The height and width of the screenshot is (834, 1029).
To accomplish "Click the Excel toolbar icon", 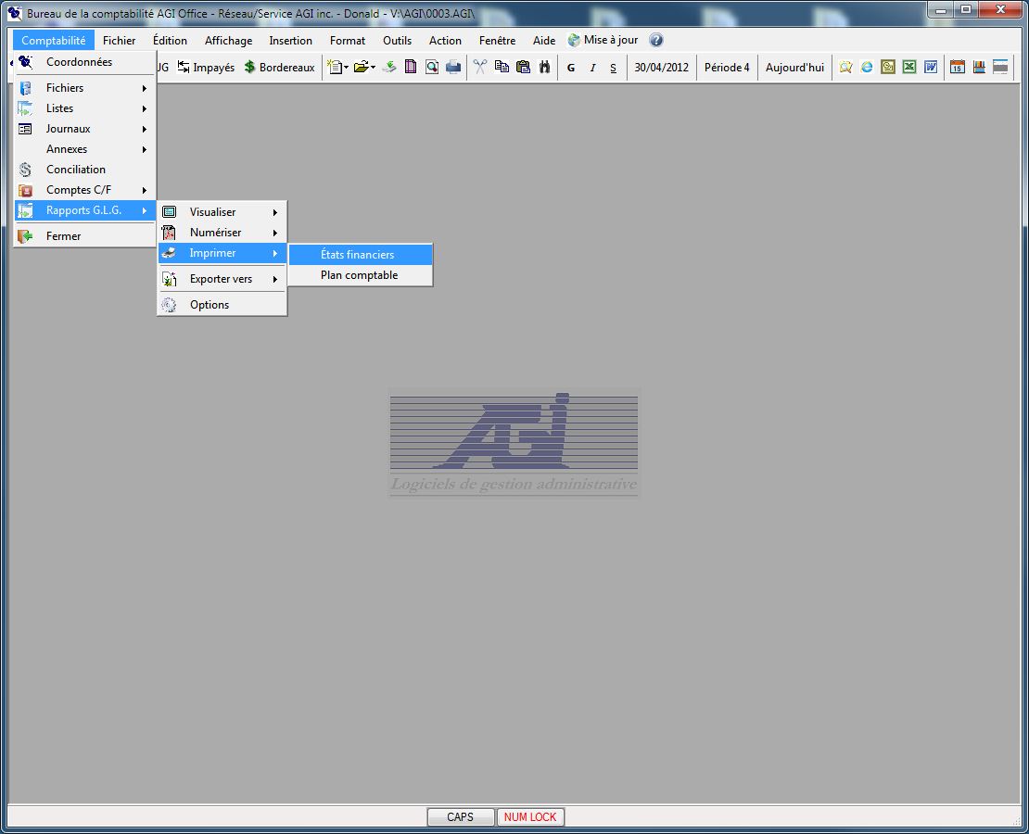I will pos(909,67).
